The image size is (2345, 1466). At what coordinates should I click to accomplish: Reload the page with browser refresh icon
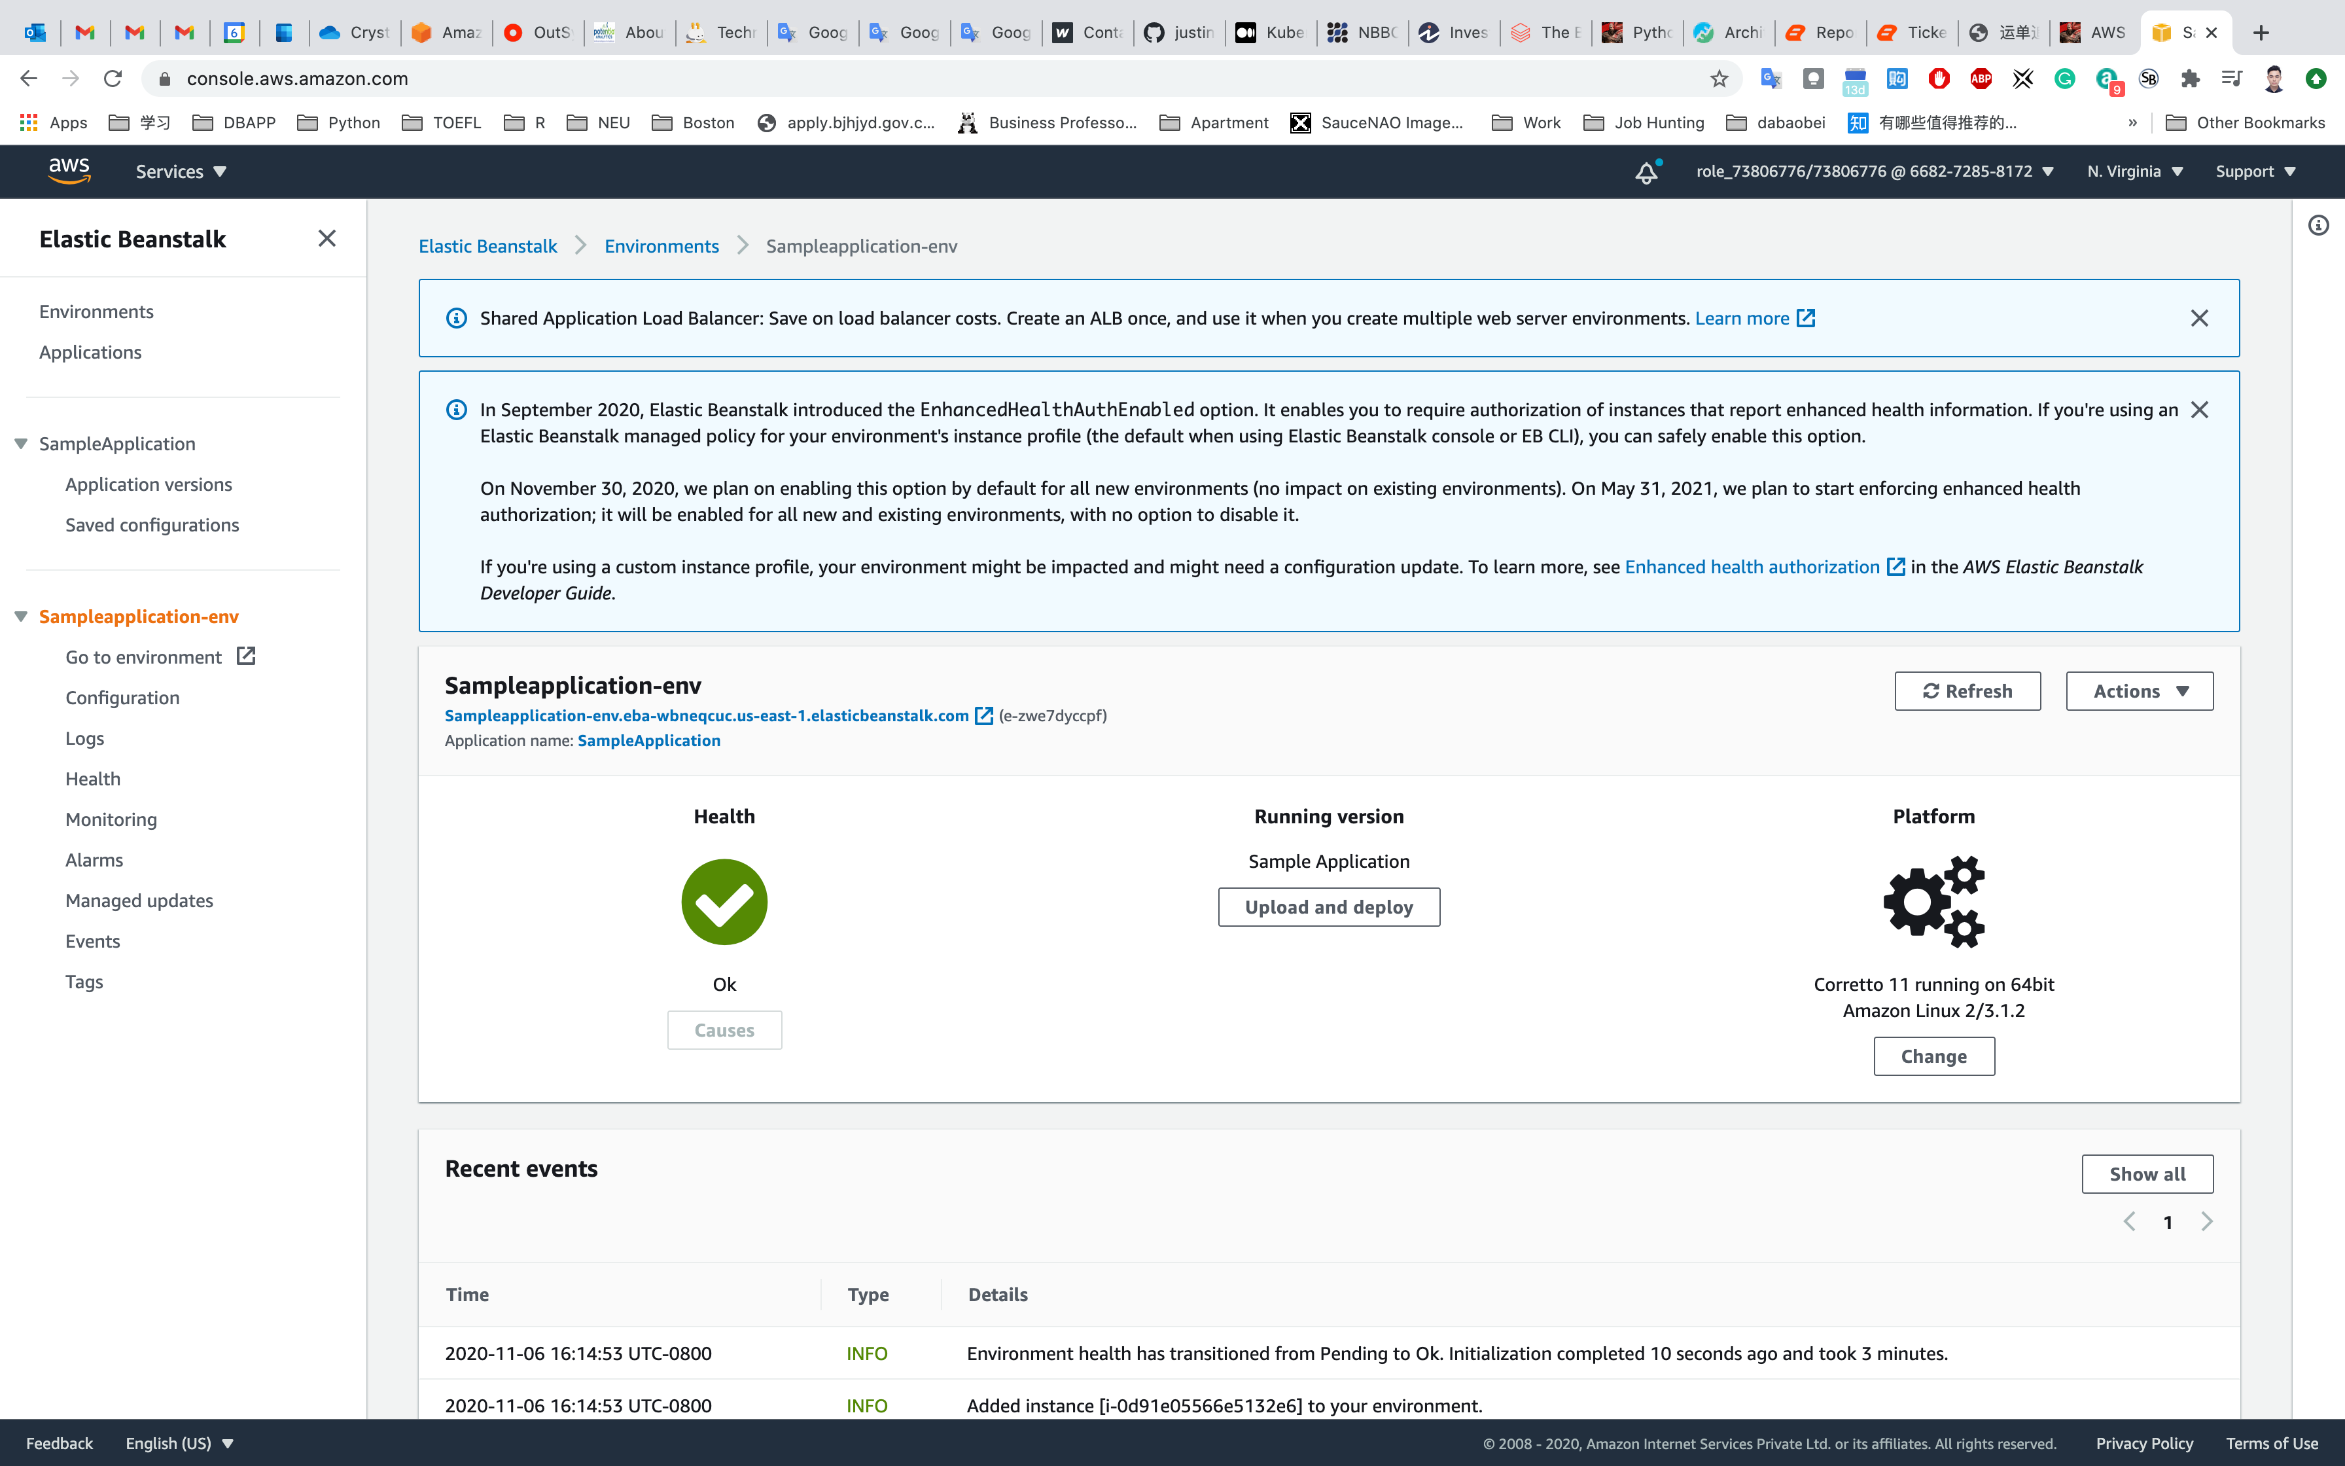[113, 79]
